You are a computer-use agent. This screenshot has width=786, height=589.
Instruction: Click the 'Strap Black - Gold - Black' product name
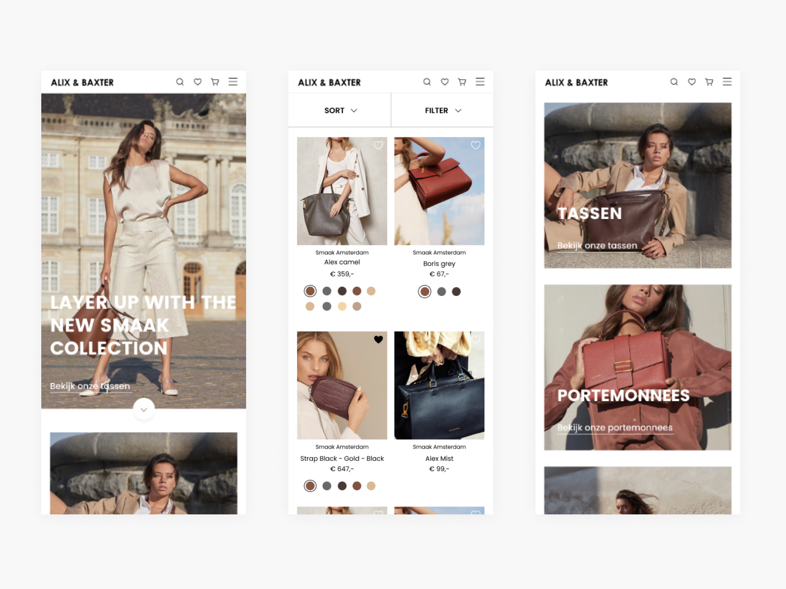[342, 458]
